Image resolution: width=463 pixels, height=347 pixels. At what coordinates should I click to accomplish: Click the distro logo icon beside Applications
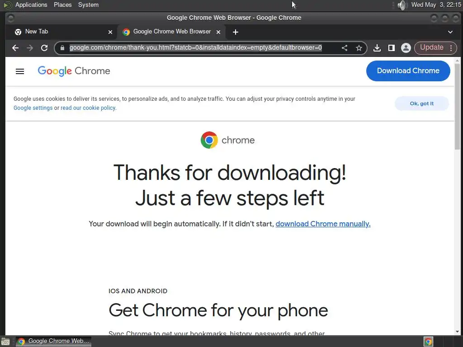click(x=7, y=5)
